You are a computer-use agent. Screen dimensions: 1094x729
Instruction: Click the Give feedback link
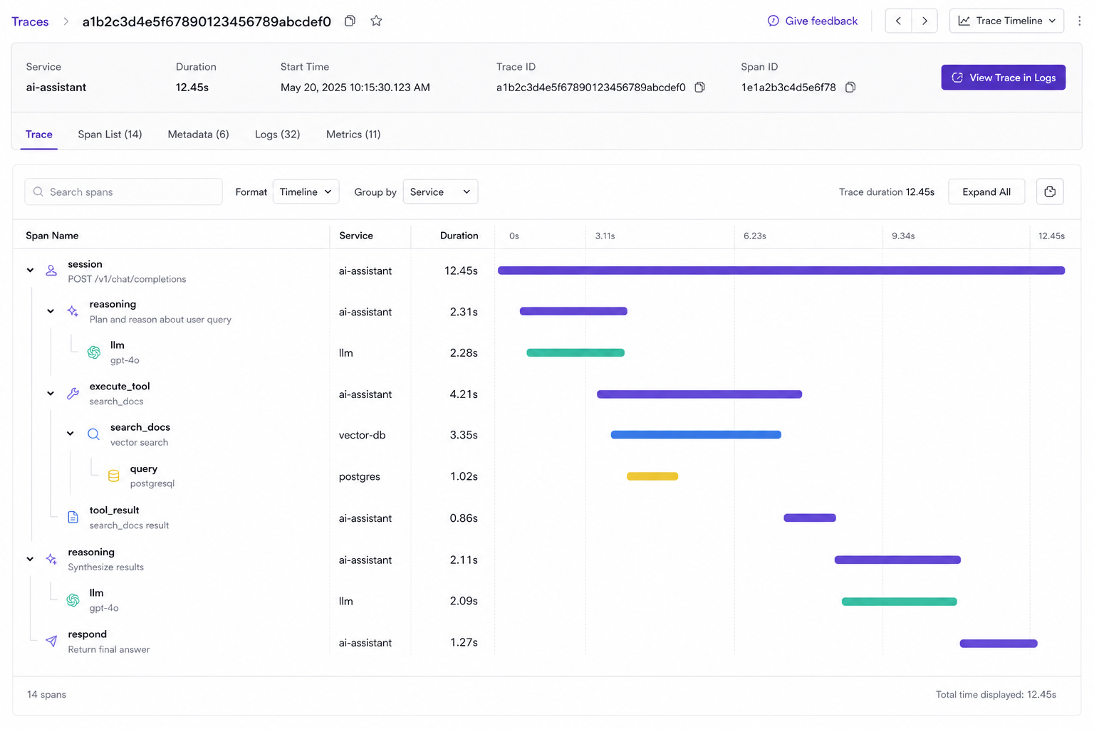812,21
